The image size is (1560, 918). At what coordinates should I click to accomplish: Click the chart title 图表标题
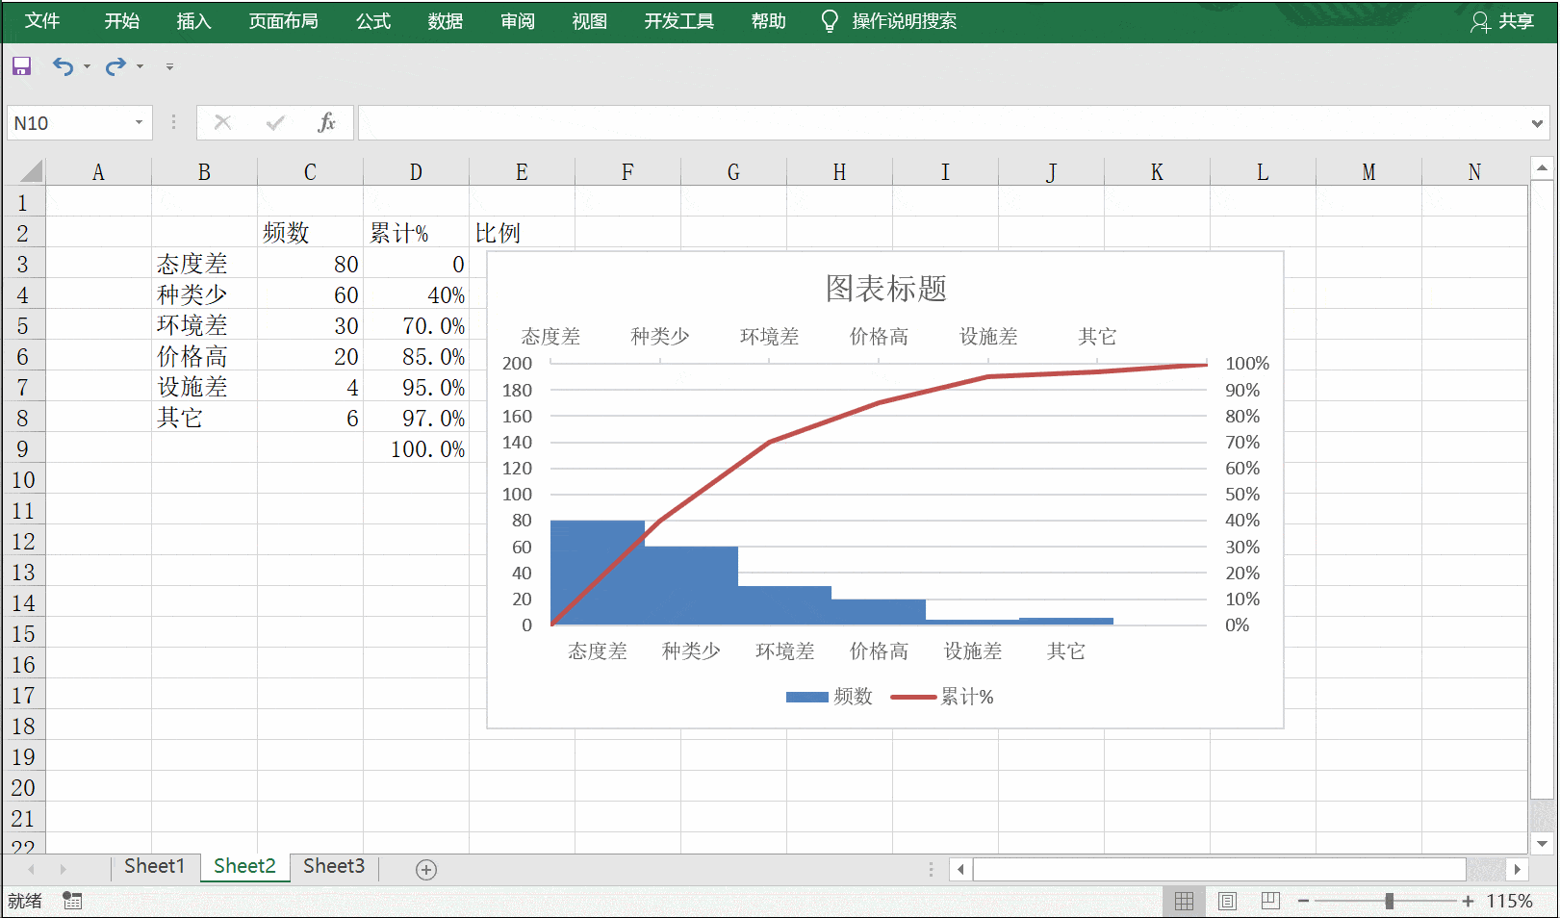[885, 288]
